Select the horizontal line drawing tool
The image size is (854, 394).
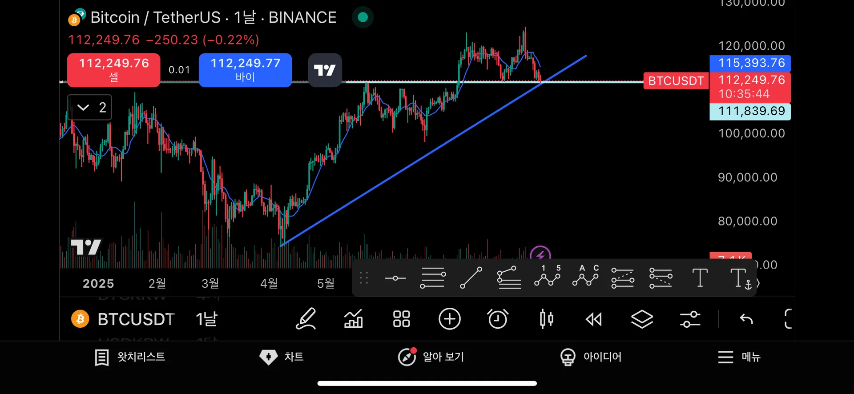[x=395, y=278]
